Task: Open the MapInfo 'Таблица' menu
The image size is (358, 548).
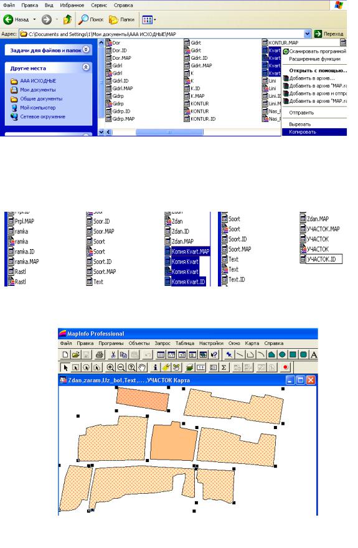Action: pyautogui.click(x=184, y=343)
